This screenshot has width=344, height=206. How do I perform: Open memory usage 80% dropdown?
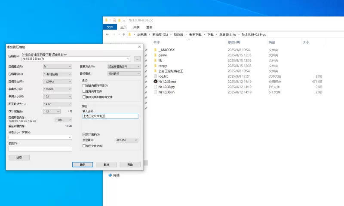coord(63,120)
